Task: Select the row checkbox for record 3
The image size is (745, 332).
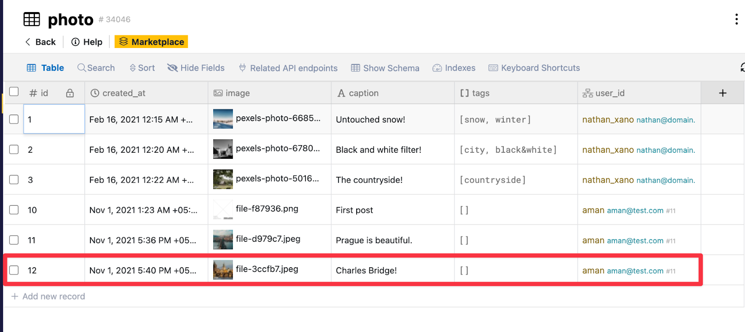Action: coord(14,180)
